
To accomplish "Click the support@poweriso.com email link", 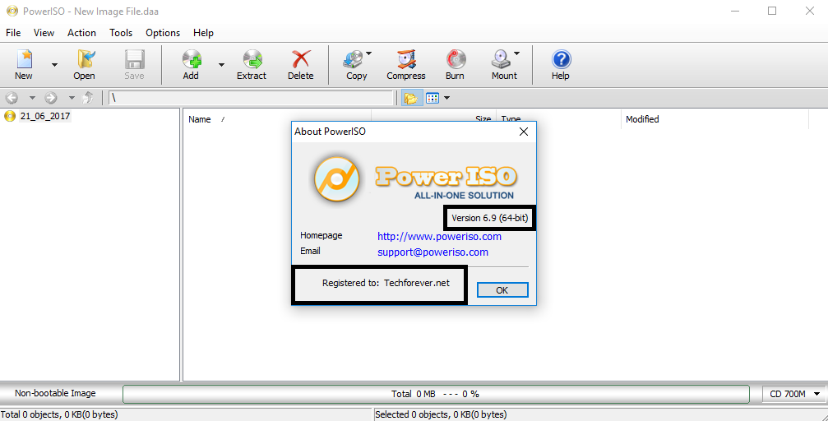I will coord(433,252).
